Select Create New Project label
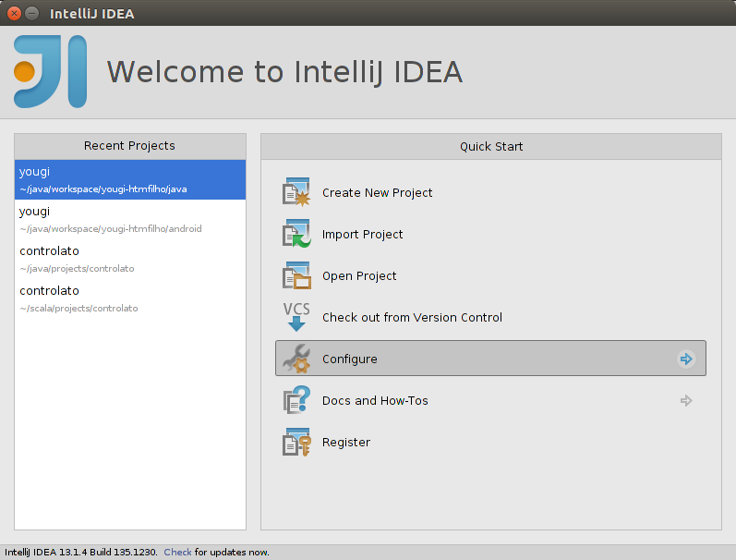 [x=377, y=192]
